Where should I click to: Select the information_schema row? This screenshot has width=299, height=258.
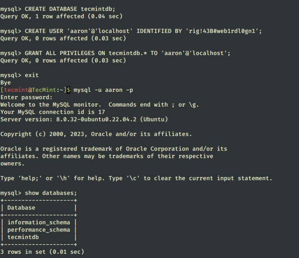point(39,223)
